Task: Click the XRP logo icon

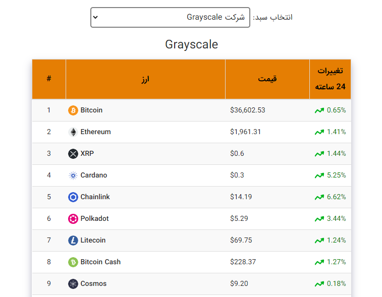Action: tap(73, 154)
